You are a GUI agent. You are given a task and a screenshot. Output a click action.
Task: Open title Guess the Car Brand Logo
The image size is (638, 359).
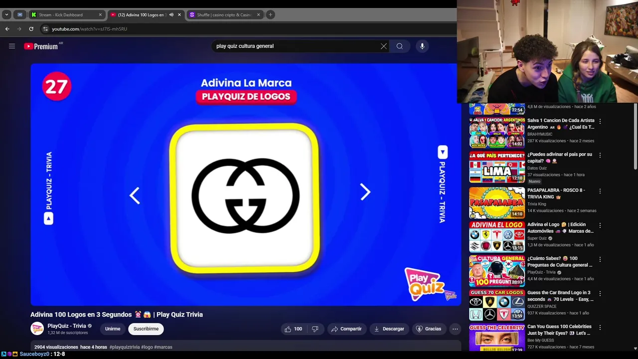tap(560, 296)
